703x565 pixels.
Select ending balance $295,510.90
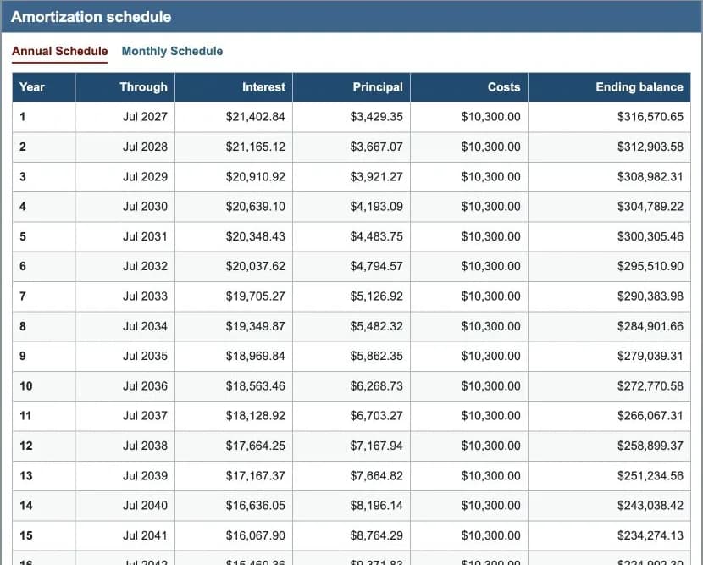(650, 266)
